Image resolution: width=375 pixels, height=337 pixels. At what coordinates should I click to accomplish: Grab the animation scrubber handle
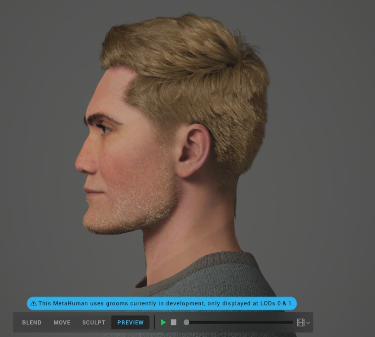click(x=186, y=323)
